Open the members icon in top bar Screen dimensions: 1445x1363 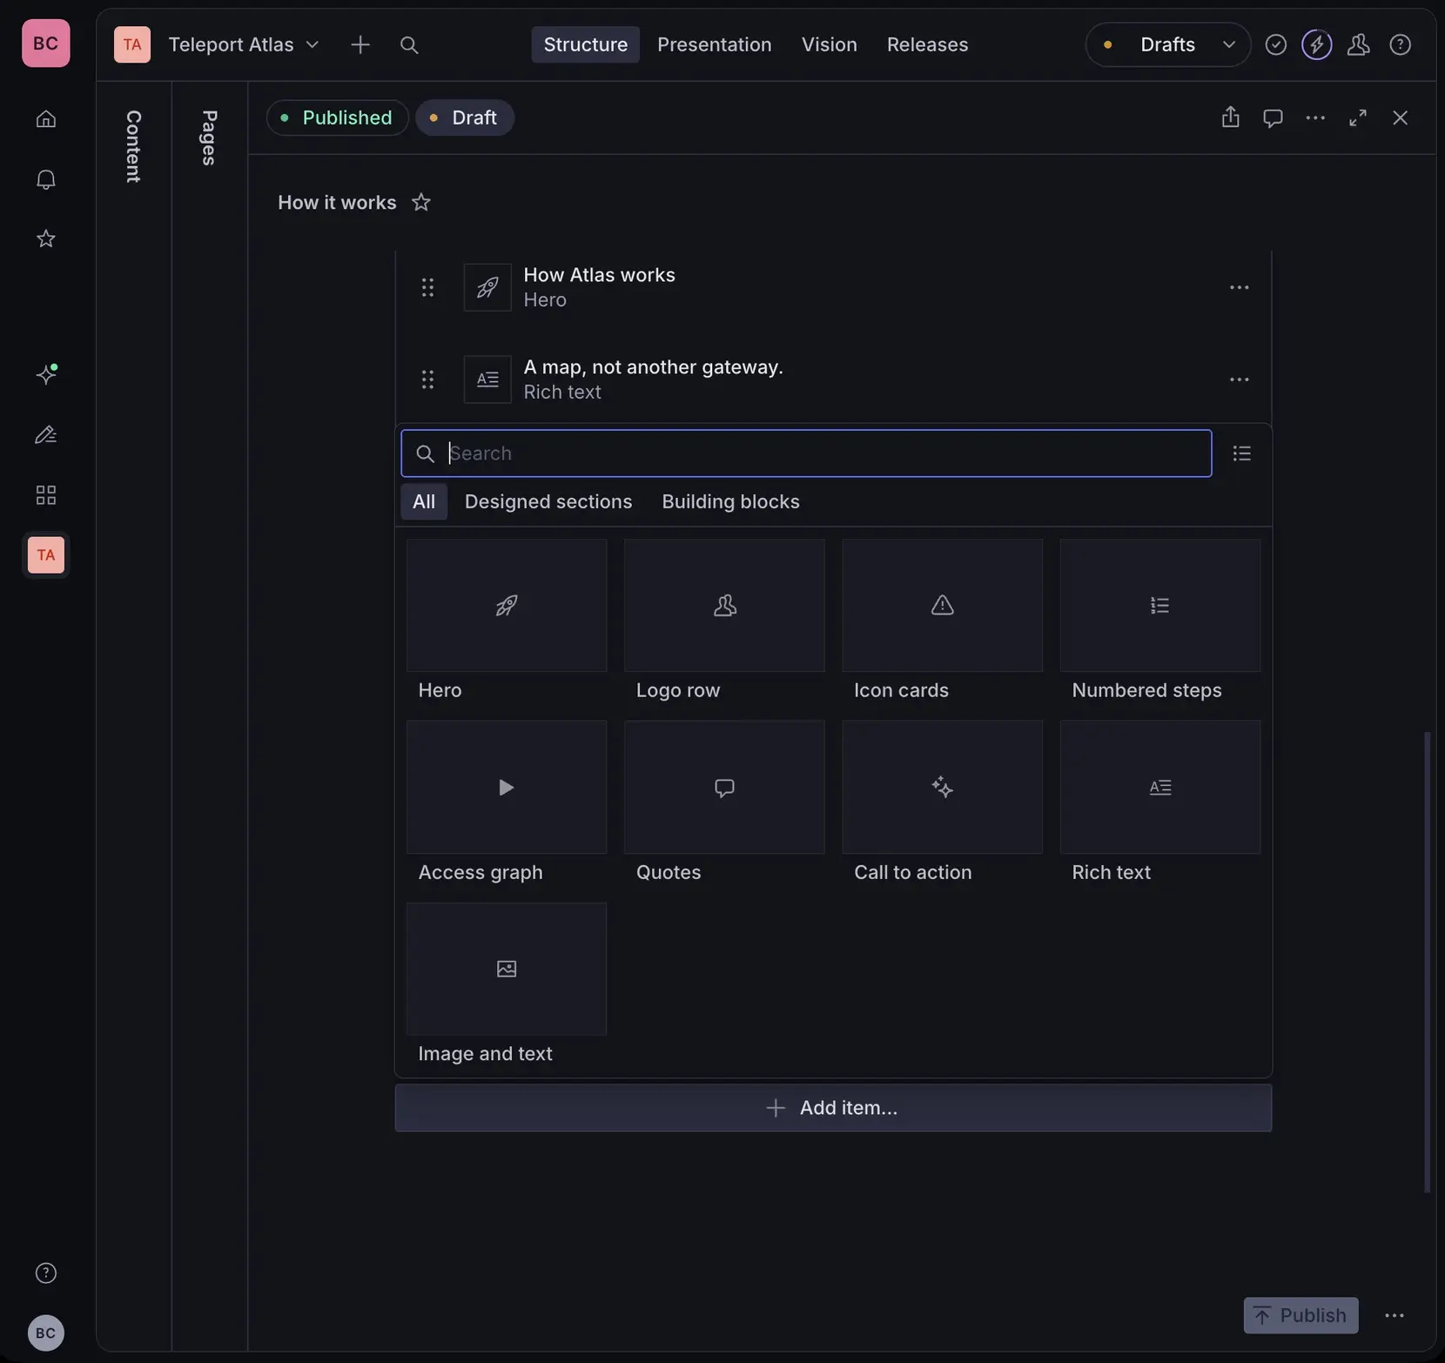pos(1358,44)
